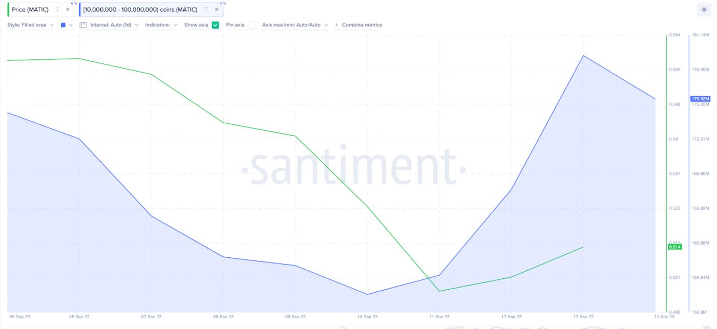Click the green 0.514 price label
Screen dimensions: 717x329
point(675,247)
